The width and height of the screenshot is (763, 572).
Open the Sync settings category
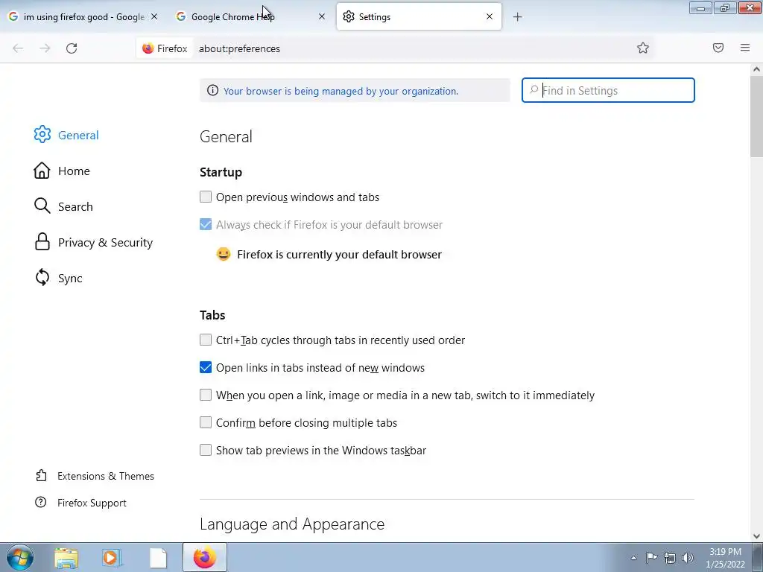pos(58,278)
